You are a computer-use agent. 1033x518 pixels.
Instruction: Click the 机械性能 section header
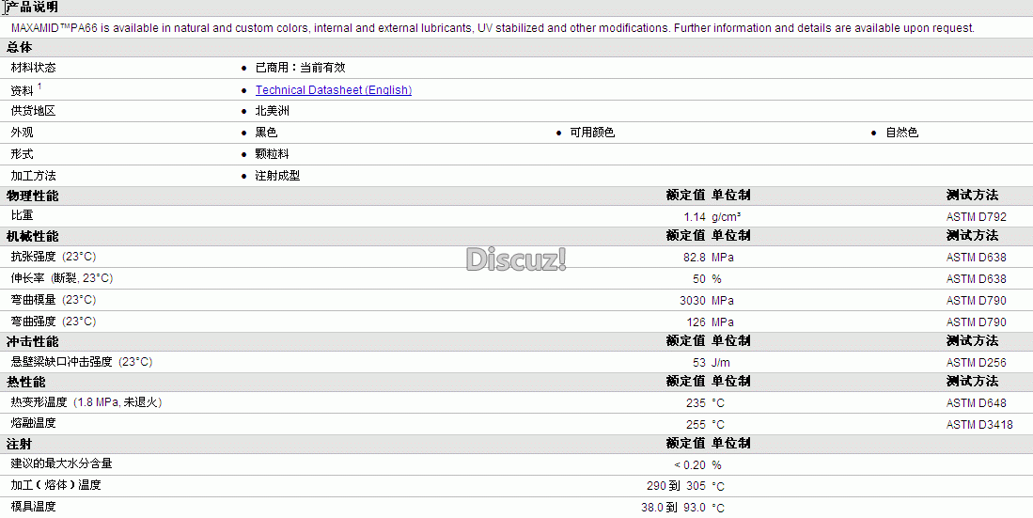pyautogui.click(x=32, y=236)
